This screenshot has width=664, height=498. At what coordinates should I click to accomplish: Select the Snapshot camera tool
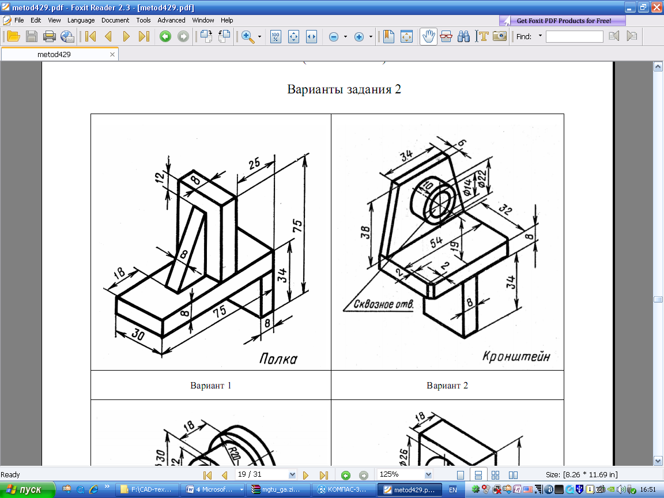tap(500, 36)
